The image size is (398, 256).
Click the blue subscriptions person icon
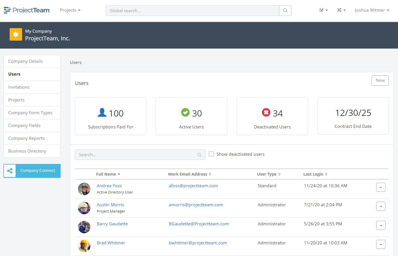click(102, 113)
